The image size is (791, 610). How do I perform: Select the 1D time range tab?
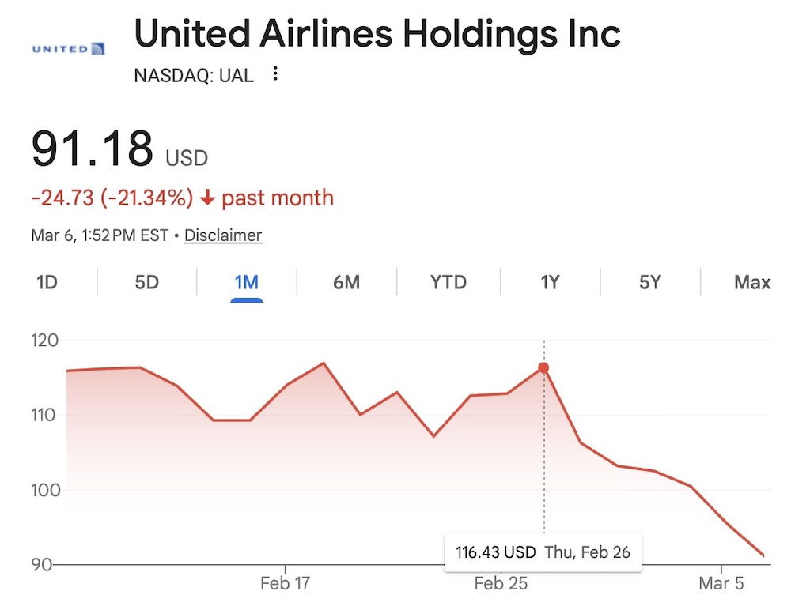(x=47, y=282)
